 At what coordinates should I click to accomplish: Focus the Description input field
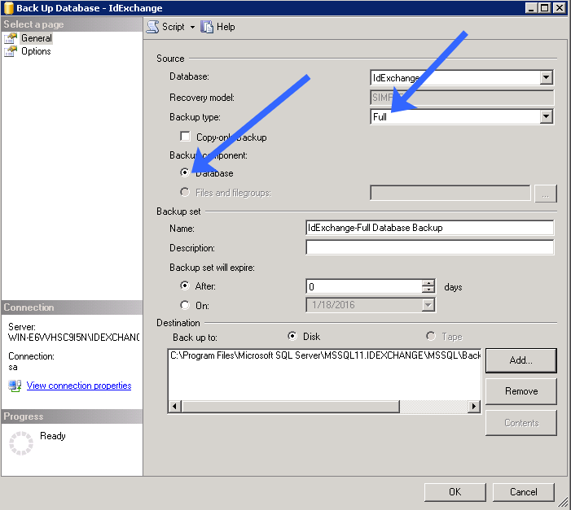tap(429, 247)
